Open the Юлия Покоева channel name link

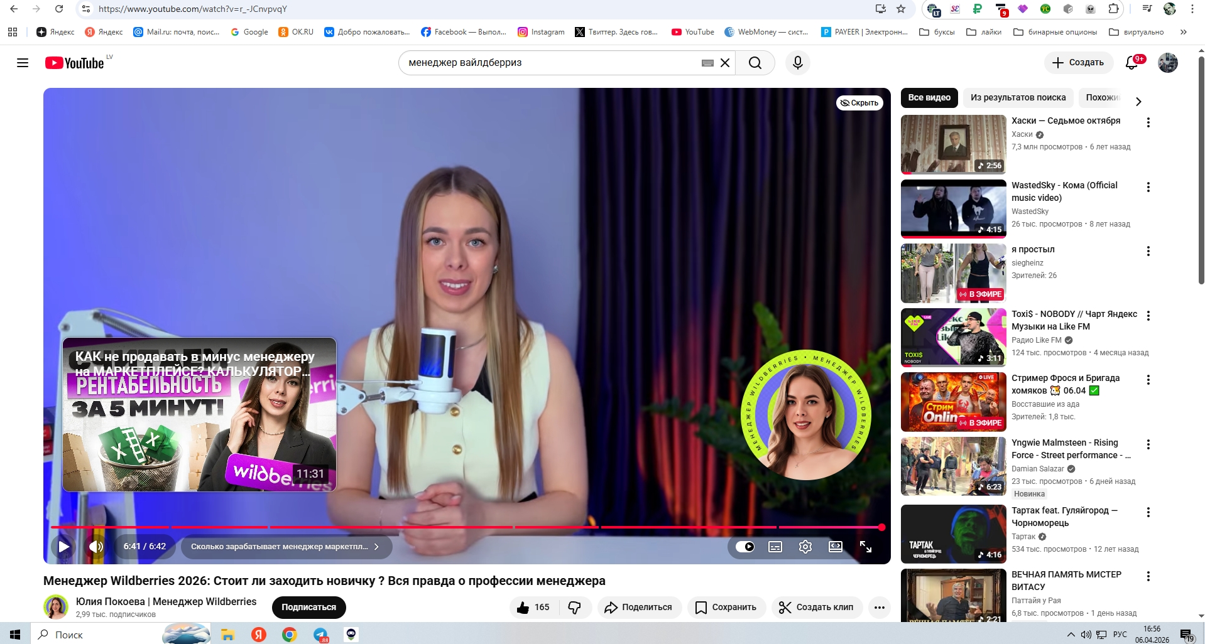(x=166, y=601)
